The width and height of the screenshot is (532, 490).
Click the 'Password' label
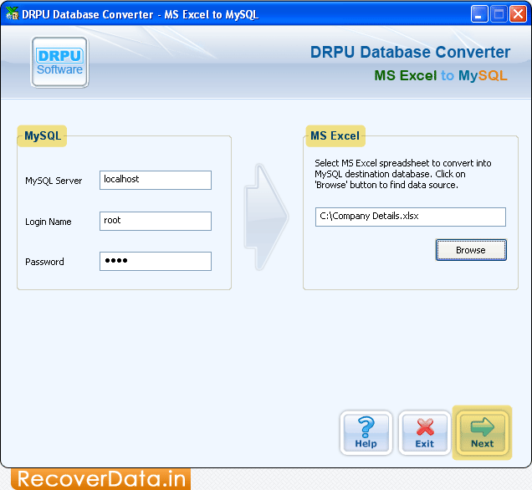click(x=44, y=262)
